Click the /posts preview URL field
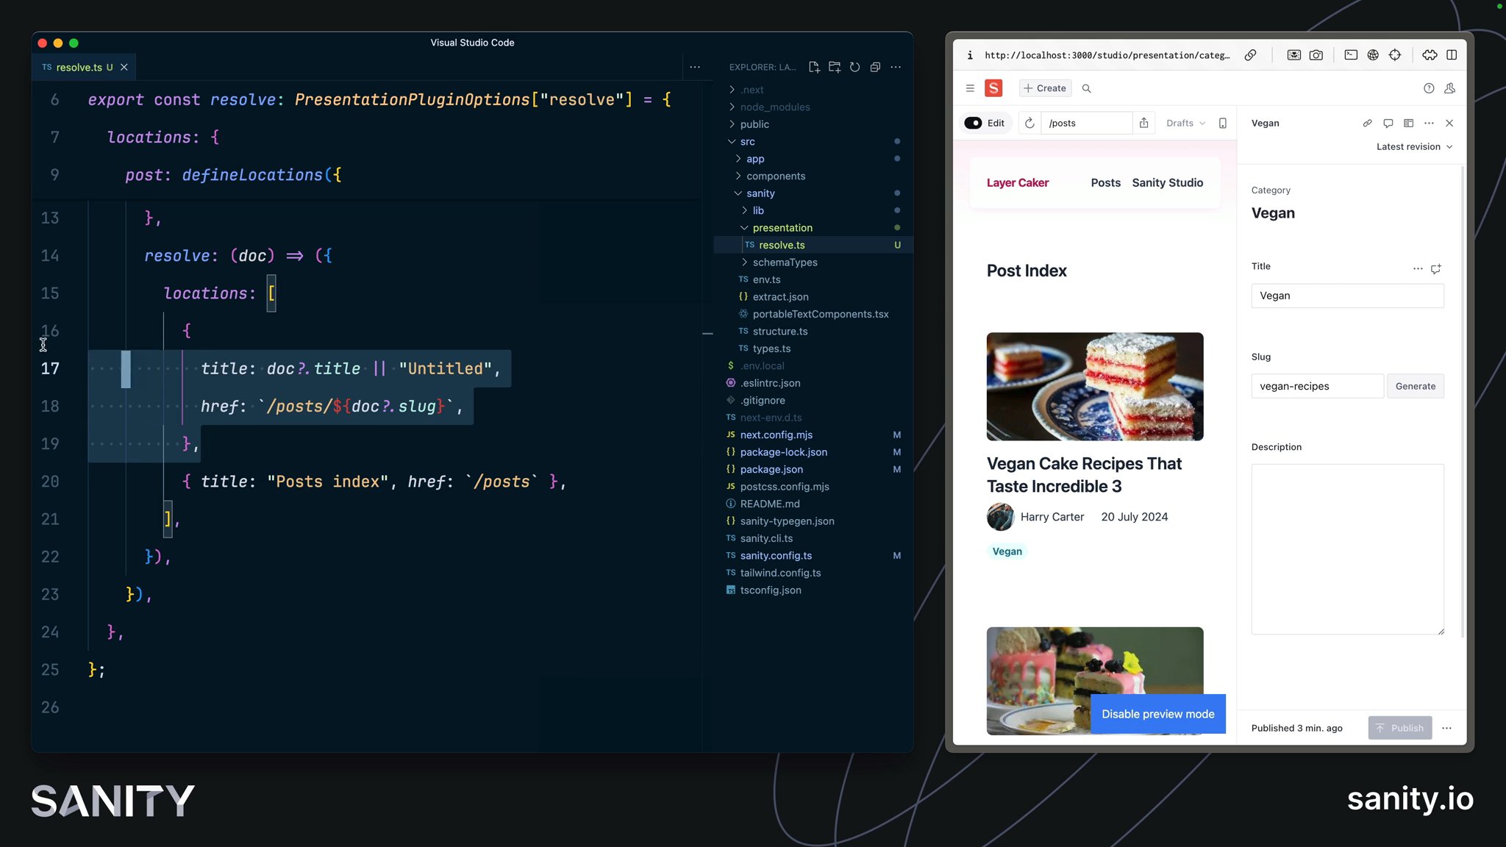Viewport: 1506px width, 847px height. point(1088,123)
